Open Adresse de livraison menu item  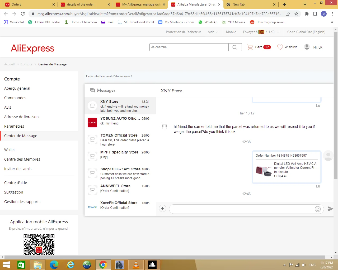click(21, 117)
